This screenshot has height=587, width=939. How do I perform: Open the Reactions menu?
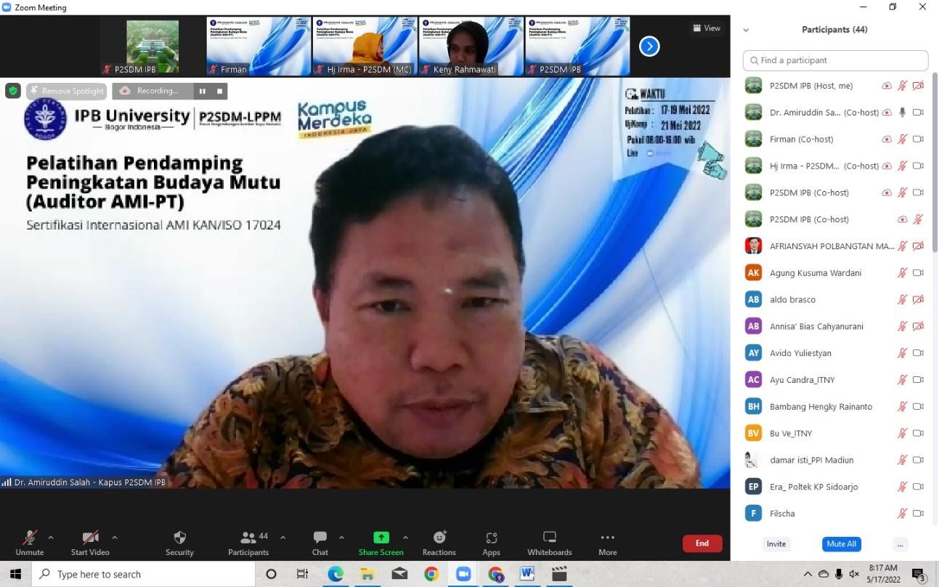[x=439, y=542]
